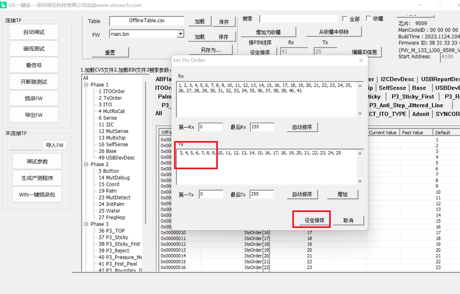Enable the 全部 checkbox
The image size is (460, 294).
(x=345, y=19)
